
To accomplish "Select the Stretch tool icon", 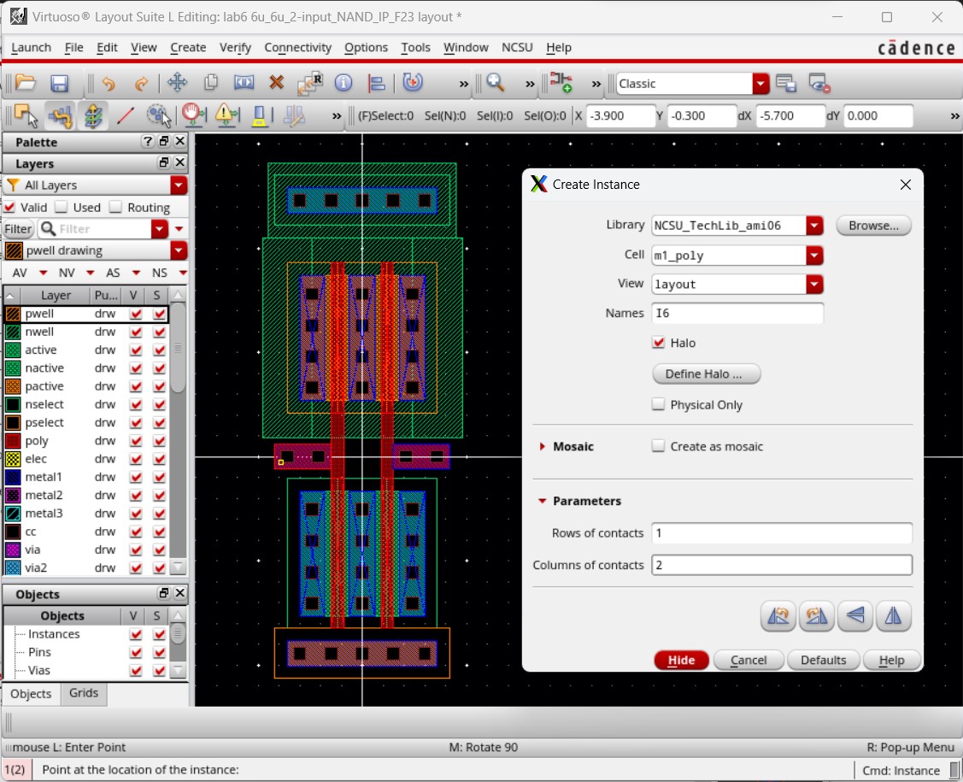I will click(x=244, y=82).
